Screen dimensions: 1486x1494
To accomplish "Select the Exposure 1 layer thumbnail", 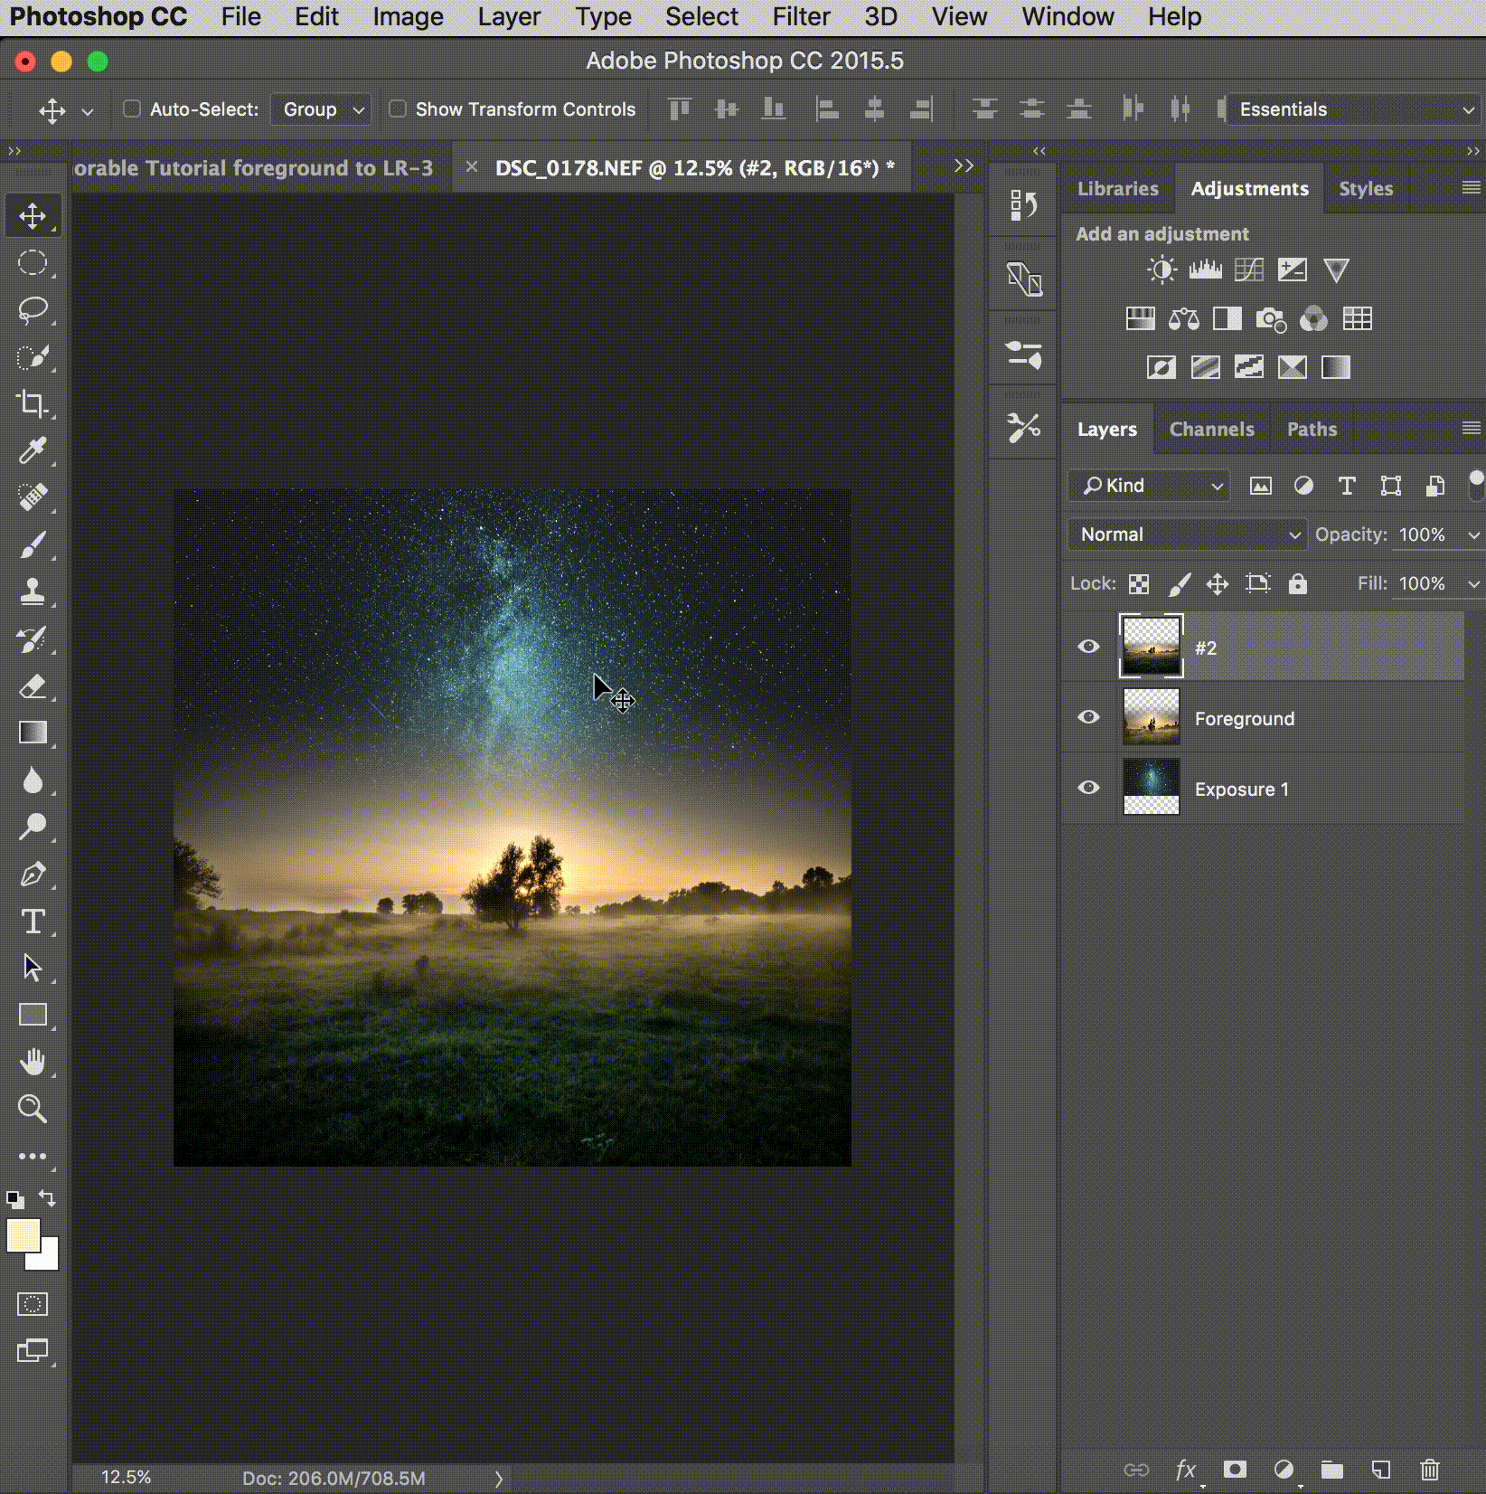I will click(x=1151, y=787).
